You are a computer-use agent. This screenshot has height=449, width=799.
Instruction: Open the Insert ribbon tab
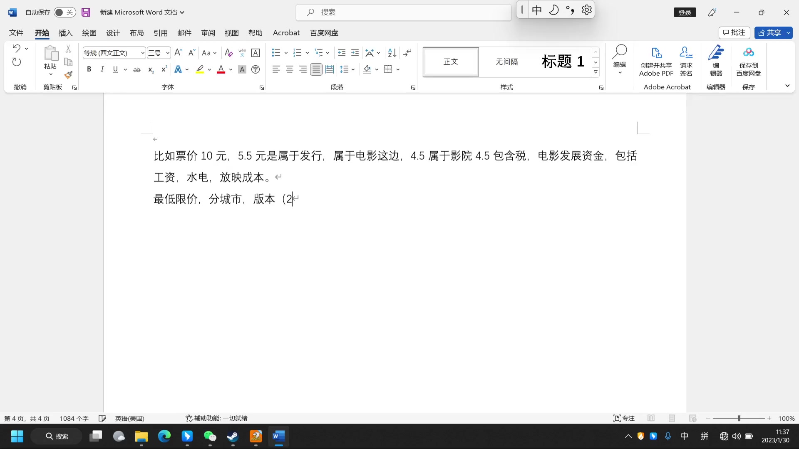pyautogui.click(x=65, y=33)
